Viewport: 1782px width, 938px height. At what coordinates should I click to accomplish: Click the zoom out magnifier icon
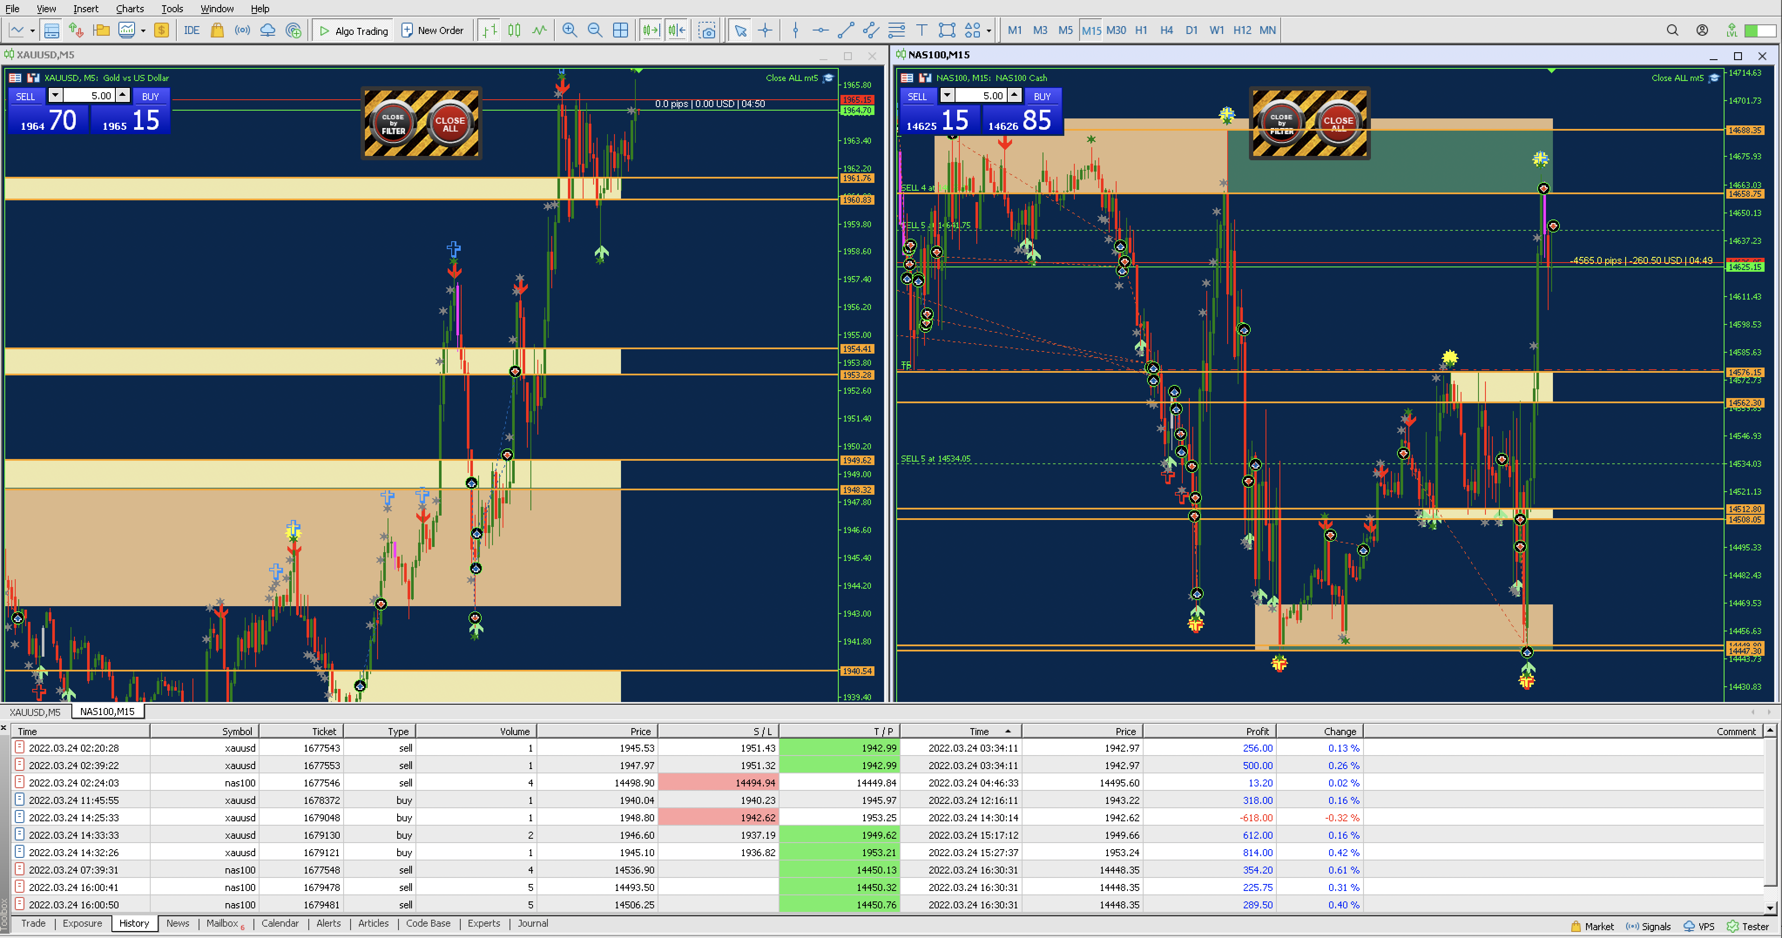click(x=594, y=30)
